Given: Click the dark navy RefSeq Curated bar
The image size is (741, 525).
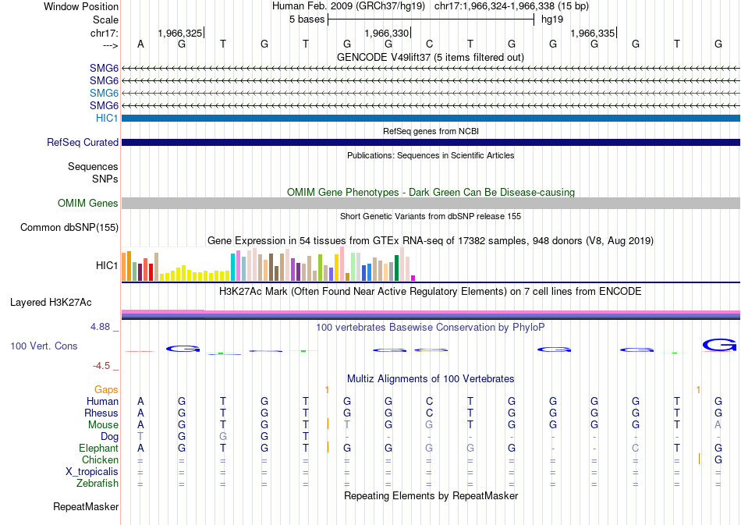Looking at the screenshot, I should pyautogui.click(x=431, y=142).
